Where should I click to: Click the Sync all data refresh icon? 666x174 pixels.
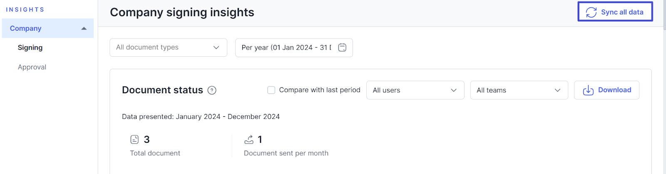tap(591, 12)
